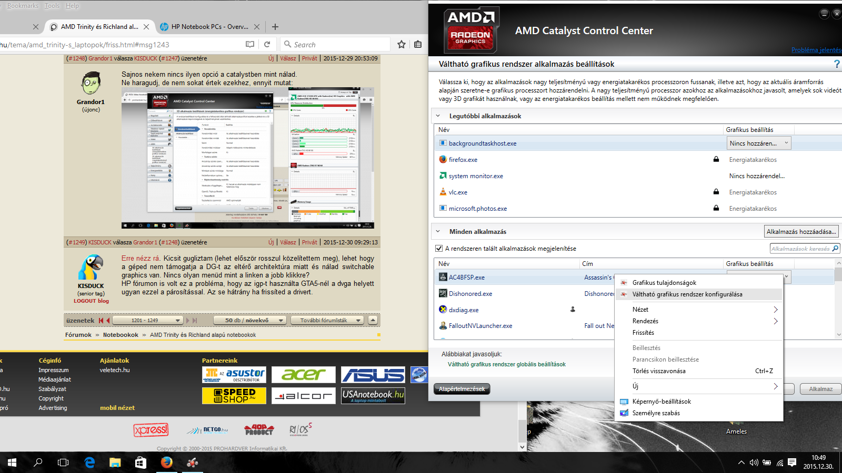Open the Firefox Tools menu

(x=52, y=6)
